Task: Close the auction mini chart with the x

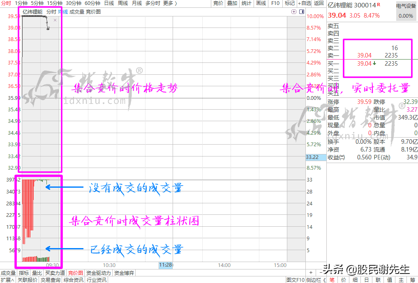Action: click(x=55, y=20)
